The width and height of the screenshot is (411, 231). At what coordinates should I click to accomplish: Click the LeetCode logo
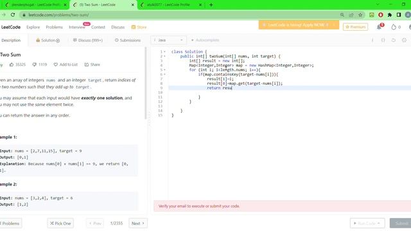click(10, 27)
